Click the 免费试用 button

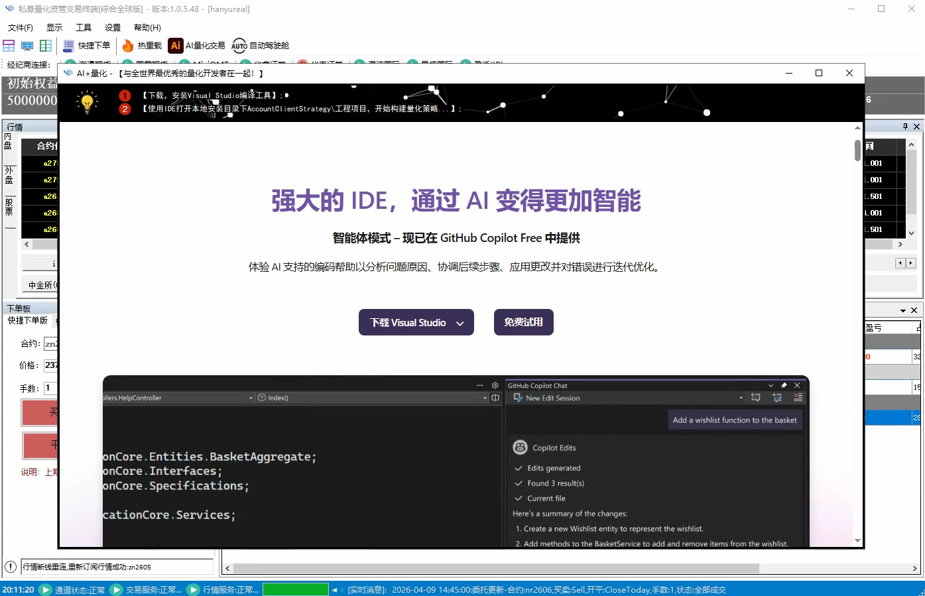point(523,322)
